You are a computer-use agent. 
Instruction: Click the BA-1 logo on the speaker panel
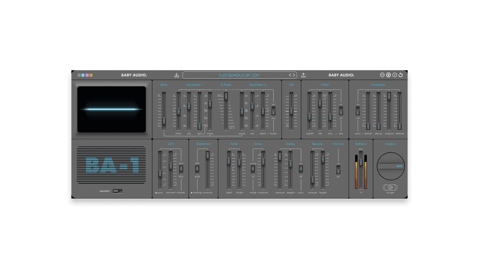[112, 165]
